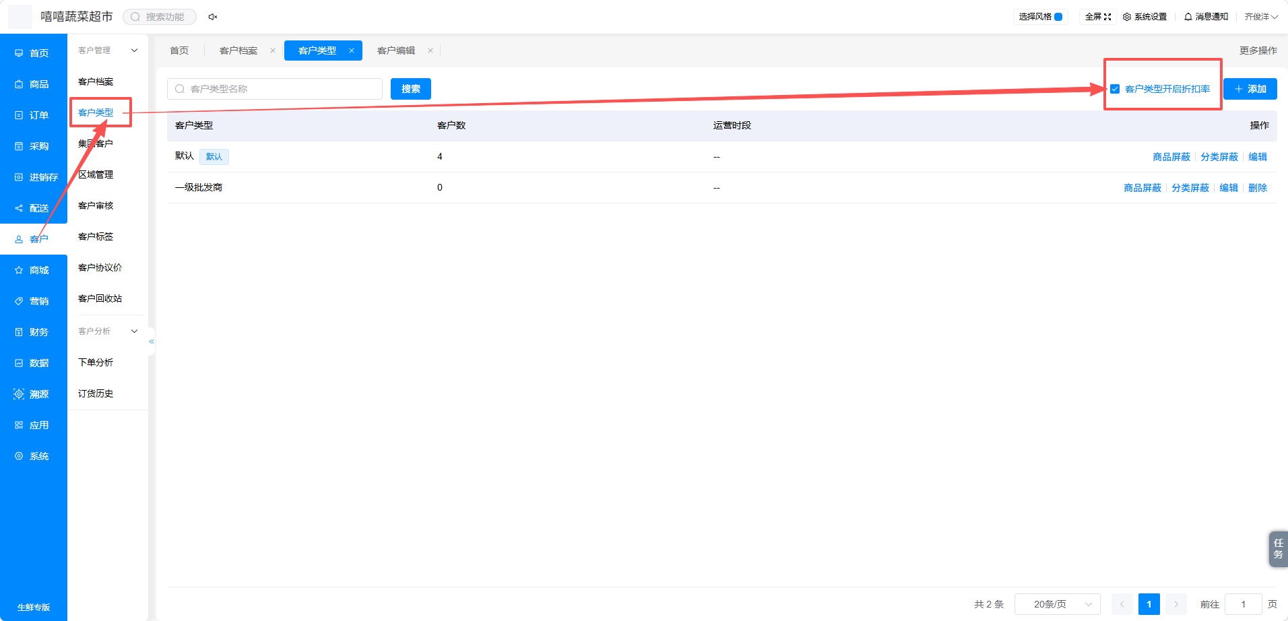Open the 20条/页 page size dropdown
This screenshot has height=621, width=1288.
(x=1058, y=604)
